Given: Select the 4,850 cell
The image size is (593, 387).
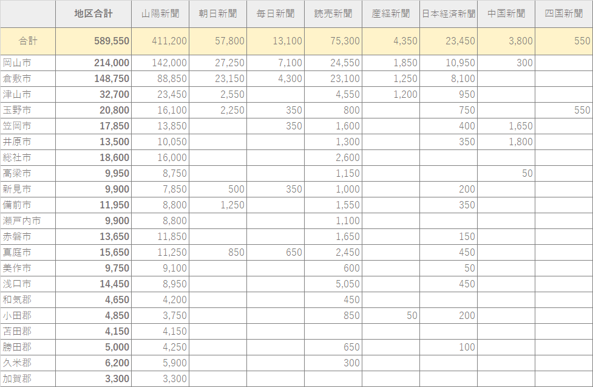Looking at the screenshot, I should pyautogui.click(x=93, y=315).
